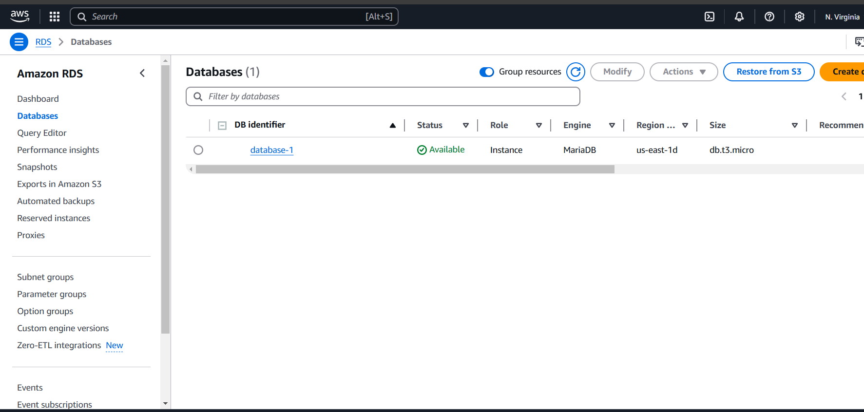Open Automated backups

tap(56, 201)
